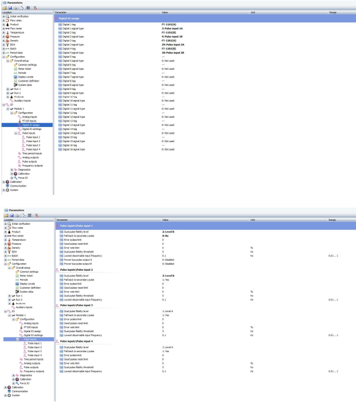The width and height of the screenshot is (356, 402).
Task: Select Digital IO settings in top window tree
Action: coord(32,129)
